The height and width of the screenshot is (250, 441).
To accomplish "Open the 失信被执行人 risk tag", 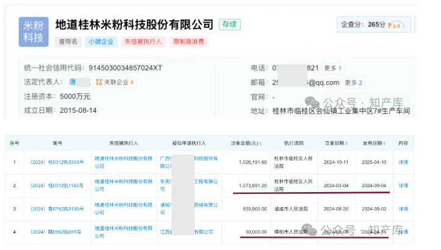I will pyautogui.click(x=143, y=42).
